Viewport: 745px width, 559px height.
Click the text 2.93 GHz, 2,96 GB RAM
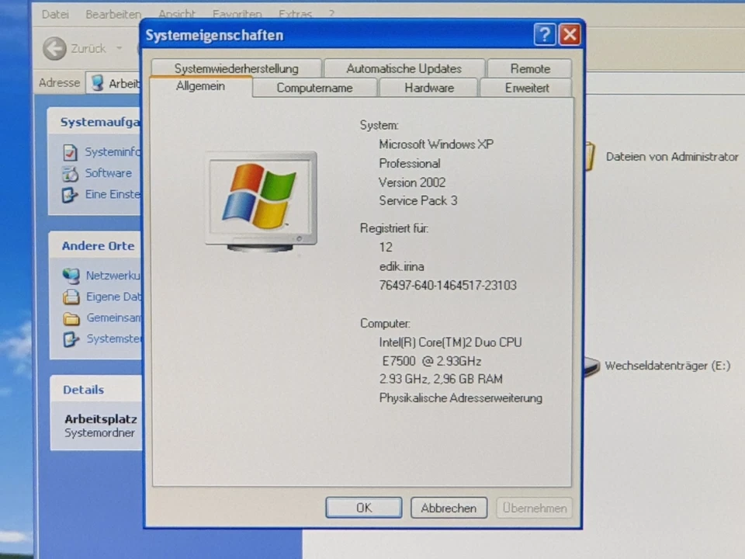tap(441, 379)
